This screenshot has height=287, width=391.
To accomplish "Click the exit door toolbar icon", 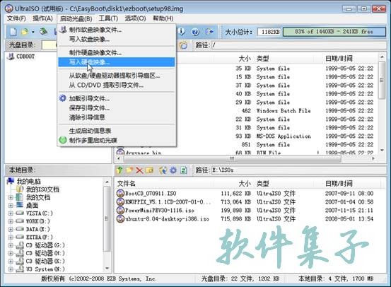I will pos(209,32).
